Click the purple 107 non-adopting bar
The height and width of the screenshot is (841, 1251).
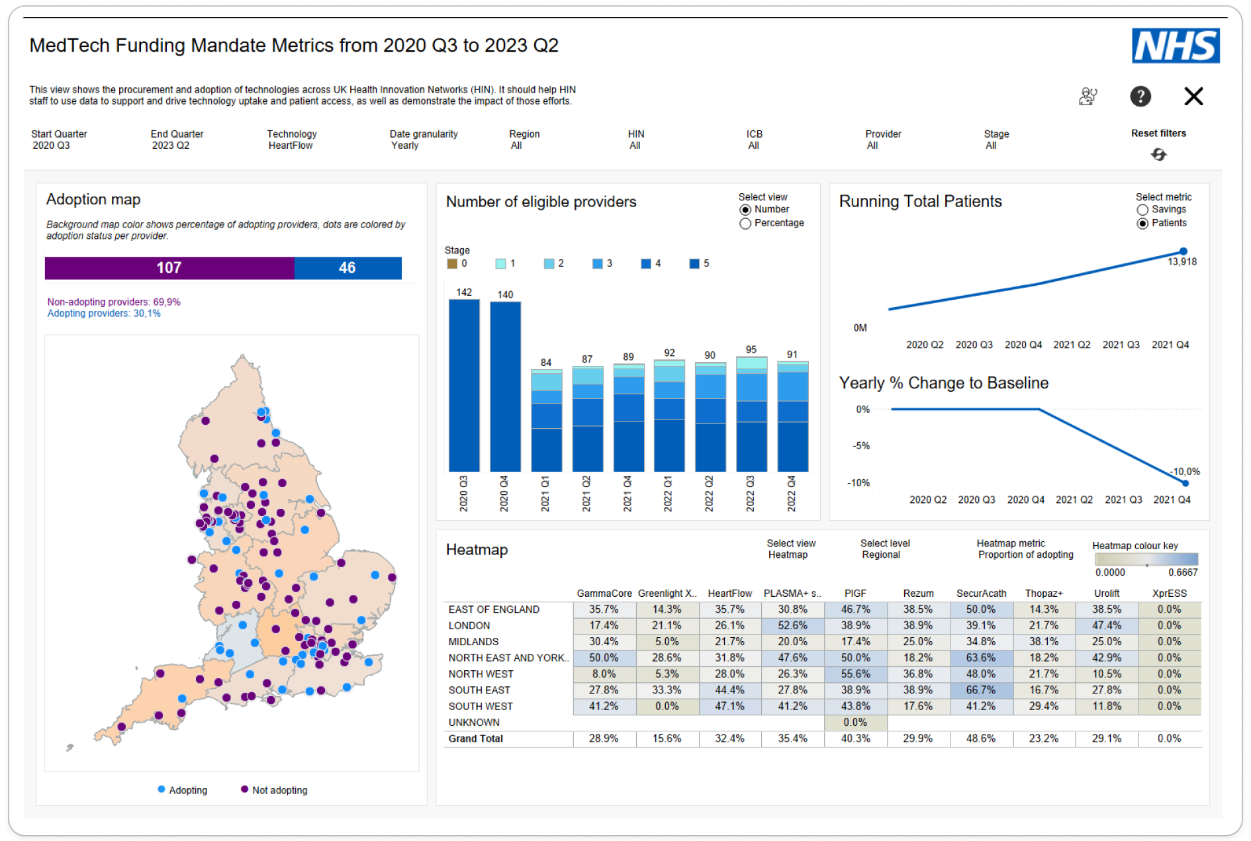click(169, 268)
